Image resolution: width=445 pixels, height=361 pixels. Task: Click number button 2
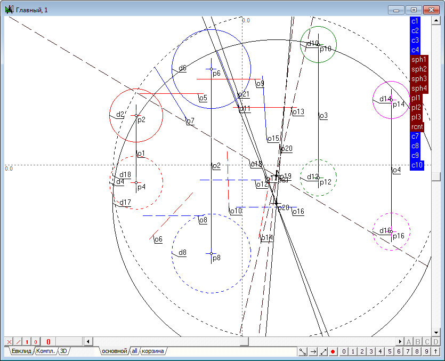tap(362, 351)
